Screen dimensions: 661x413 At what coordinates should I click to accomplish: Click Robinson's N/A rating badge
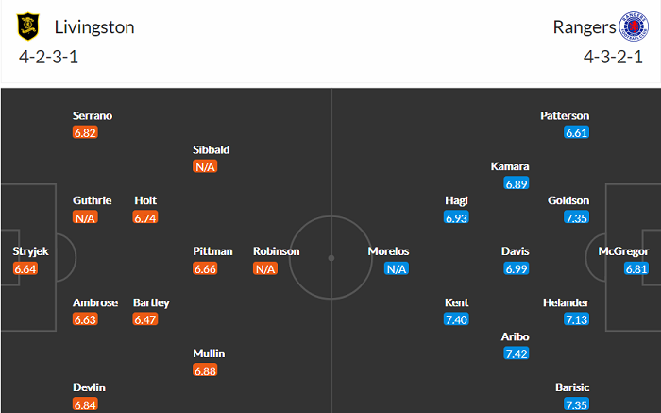tap(266, 269)
